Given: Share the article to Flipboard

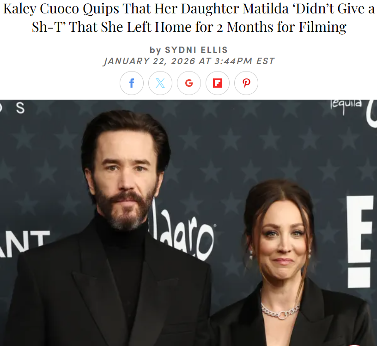Looking at the screenshot, I should tap(217, 83).
